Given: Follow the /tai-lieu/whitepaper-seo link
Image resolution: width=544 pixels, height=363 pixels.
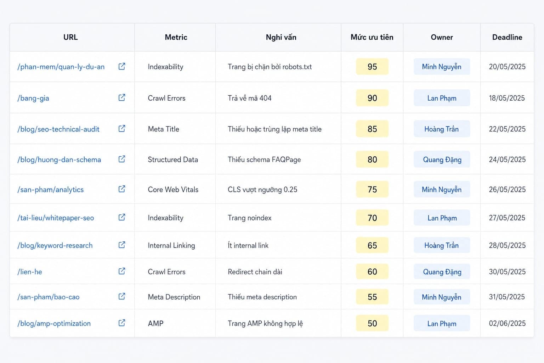Looking at the screenshot, I should (x=56, y=218).
